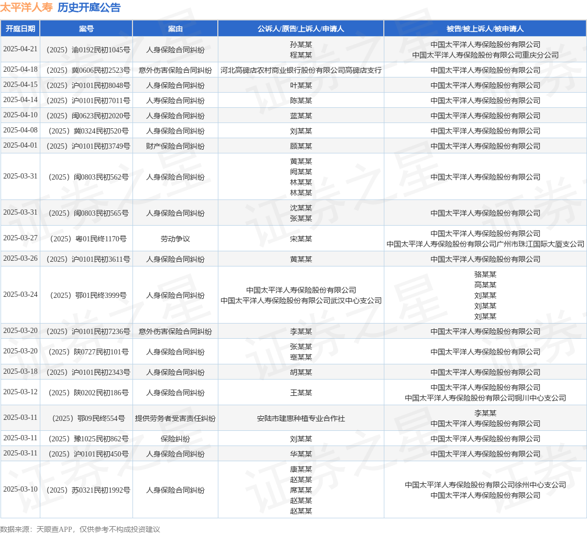The image size is (587, 534).
Task: Click the 劳动争议 case cause
Action: (175, 239)
